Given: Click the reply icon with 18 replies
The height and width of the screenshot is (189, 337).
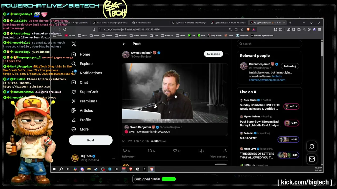Looking at the screenshot, I should click(x=125, y=151).
